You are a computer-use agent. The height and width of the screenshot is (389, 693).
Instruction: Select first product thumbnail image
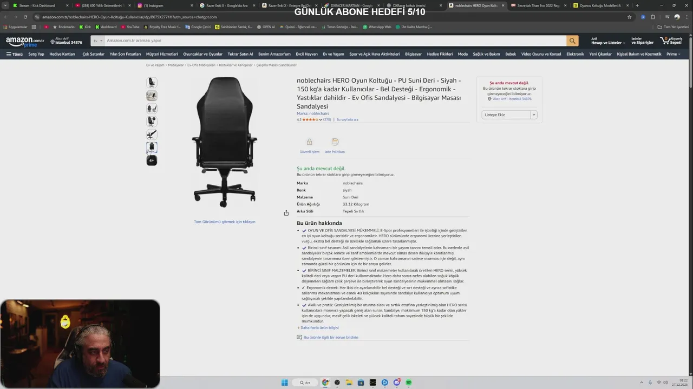point(152,82)
